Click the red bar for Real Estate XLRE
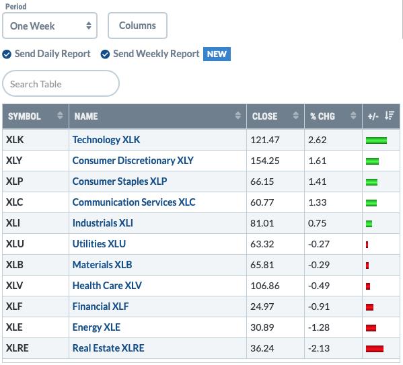 click(375, 349)
